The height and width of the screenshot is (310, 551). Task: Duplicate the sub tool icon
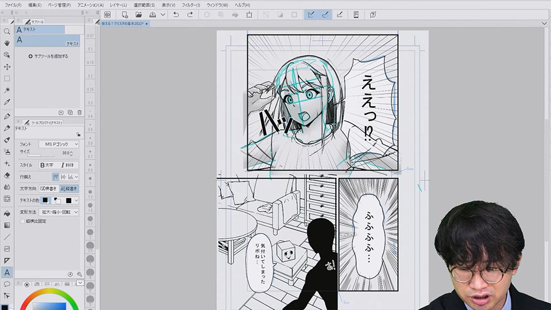click(x=70, y=113)
